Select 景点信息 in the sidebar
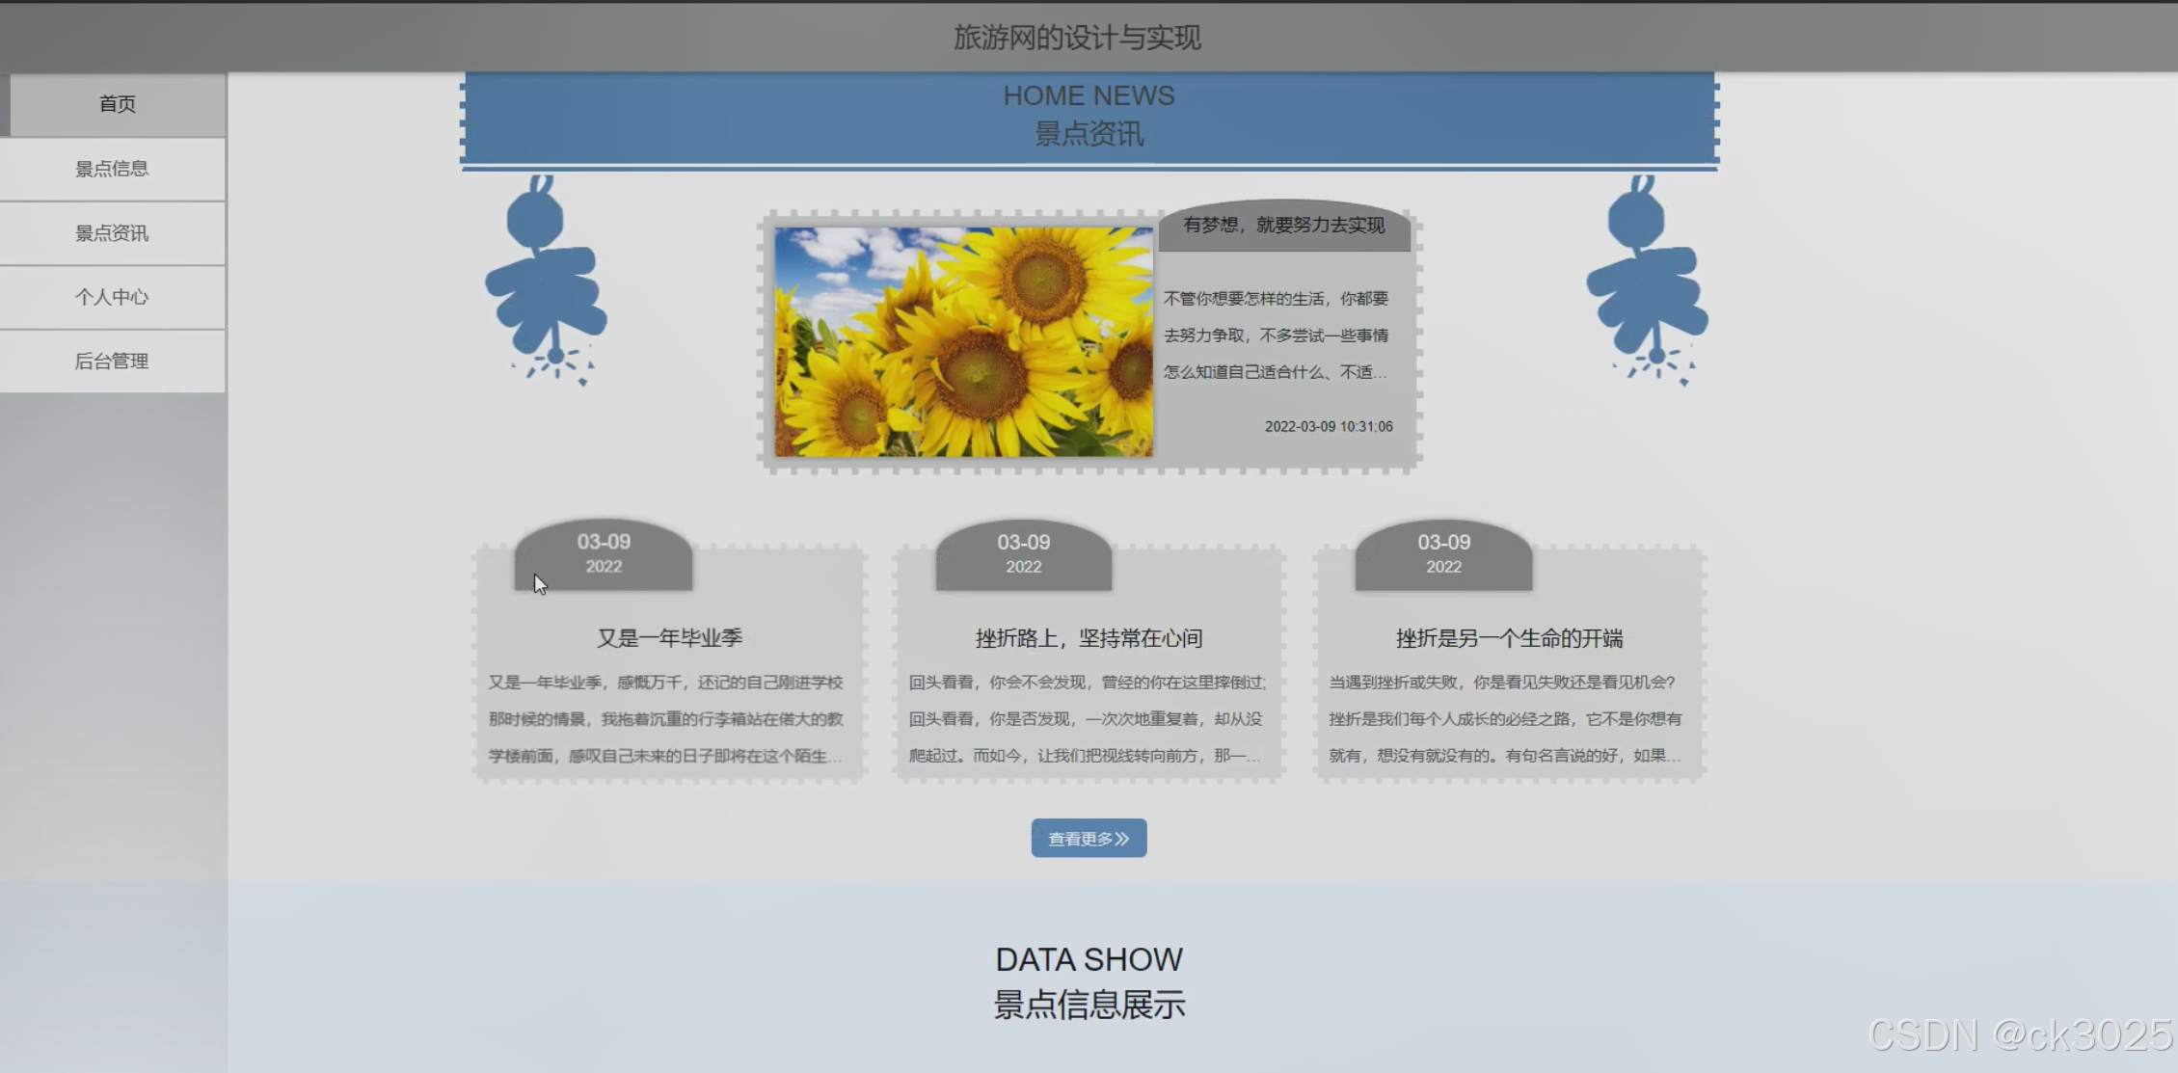The image size is (2178, 1073). (112, 169)
